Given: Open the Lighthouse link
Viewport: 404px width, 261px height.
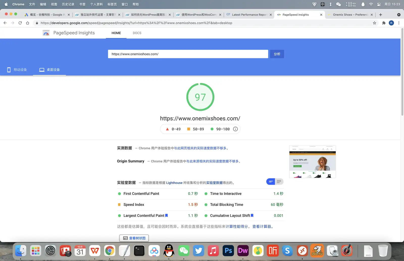Looking at the screenshot, I should pyautogui.click(x=174, y=183).
